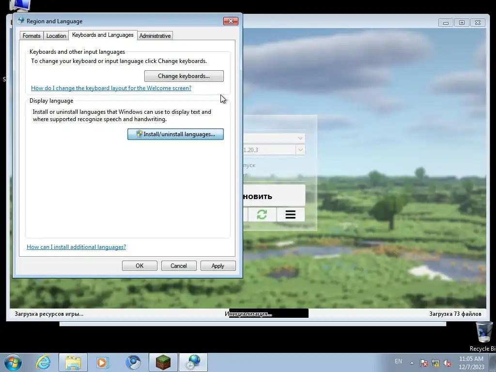The image size is (496, 372).
Task: Maximize the launcher window
Action: click(x=462, y=22)
